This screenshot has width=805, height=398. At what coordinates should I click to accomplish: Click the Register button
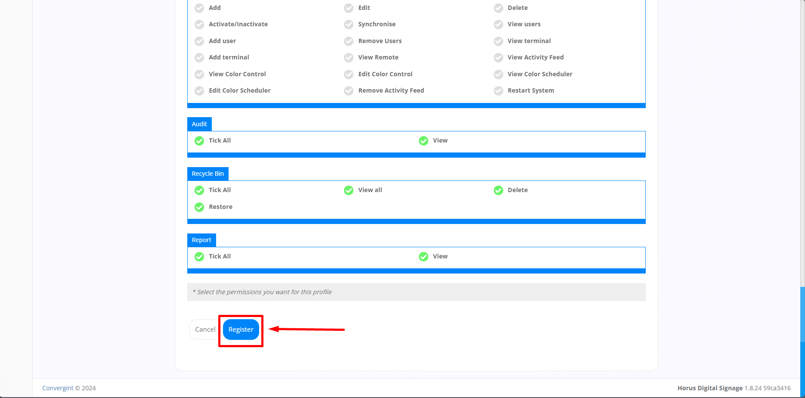[x=241, y=330]
